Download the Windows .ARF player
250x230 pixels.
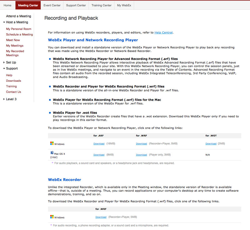click(99, 144)
